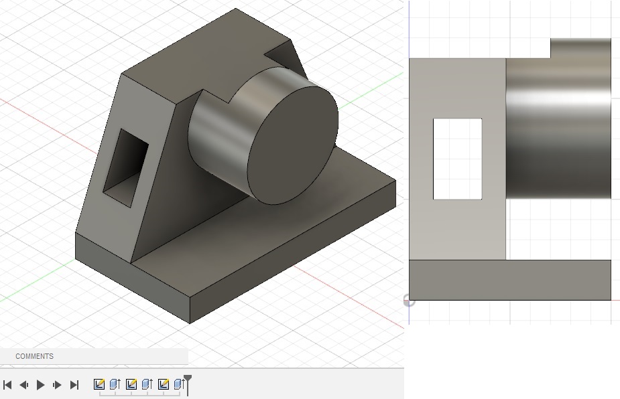Image resolution: width=620 pixels, height=399 pixels.
Task: Step forward one feature in timeline
Action: (57, 385)
